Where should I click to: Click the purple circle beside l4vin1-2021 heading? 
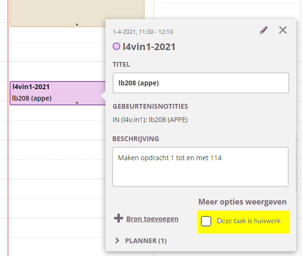(116, 47)
